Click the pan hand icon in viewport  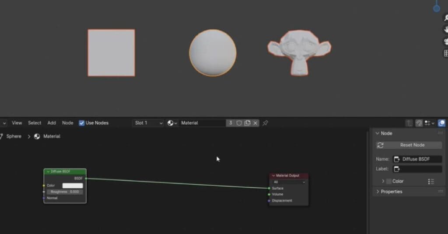pos(446,30)
